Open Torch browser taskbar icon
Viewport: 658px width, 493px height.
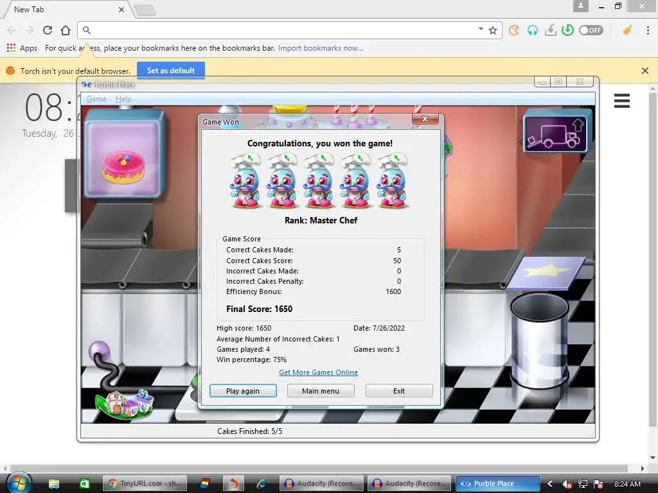[233, 483]
